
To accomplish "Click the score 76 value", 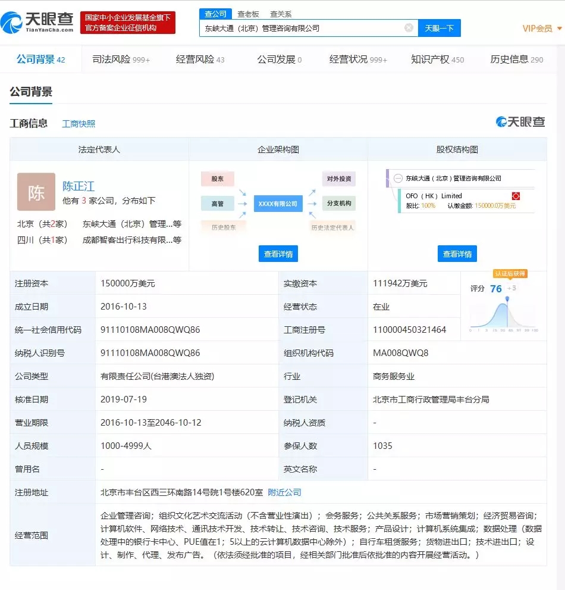I will point(496,289).
